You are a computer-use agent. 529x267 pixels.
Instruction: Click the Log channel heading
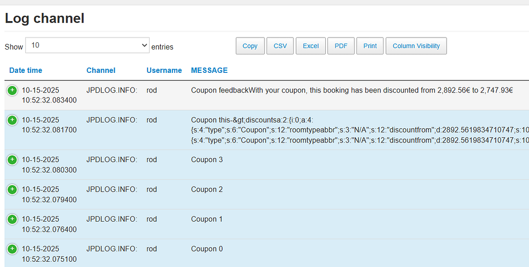point(44,18)
